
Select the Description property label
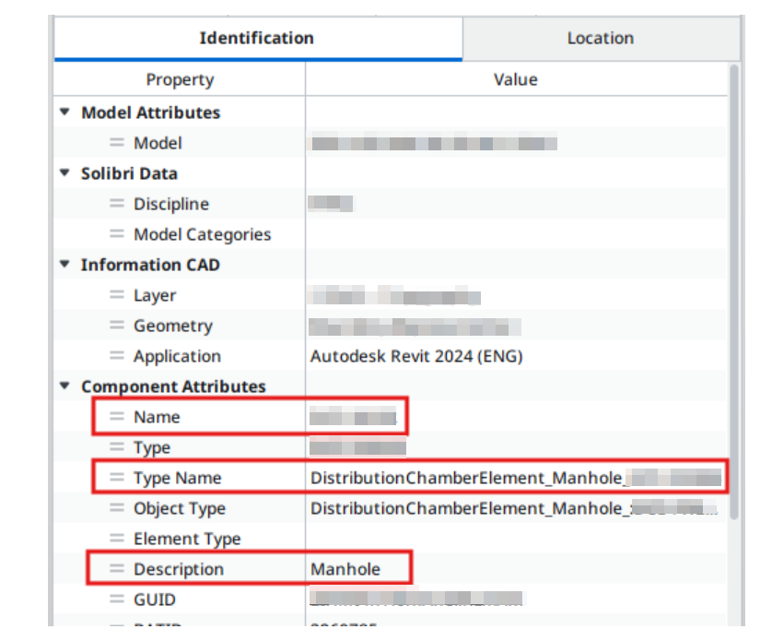[x=179, y=569]
